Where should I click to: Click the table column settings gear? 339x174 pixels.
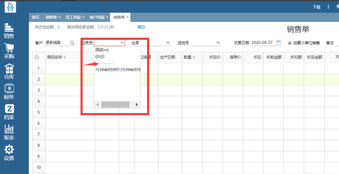click(x=37, y=57)
